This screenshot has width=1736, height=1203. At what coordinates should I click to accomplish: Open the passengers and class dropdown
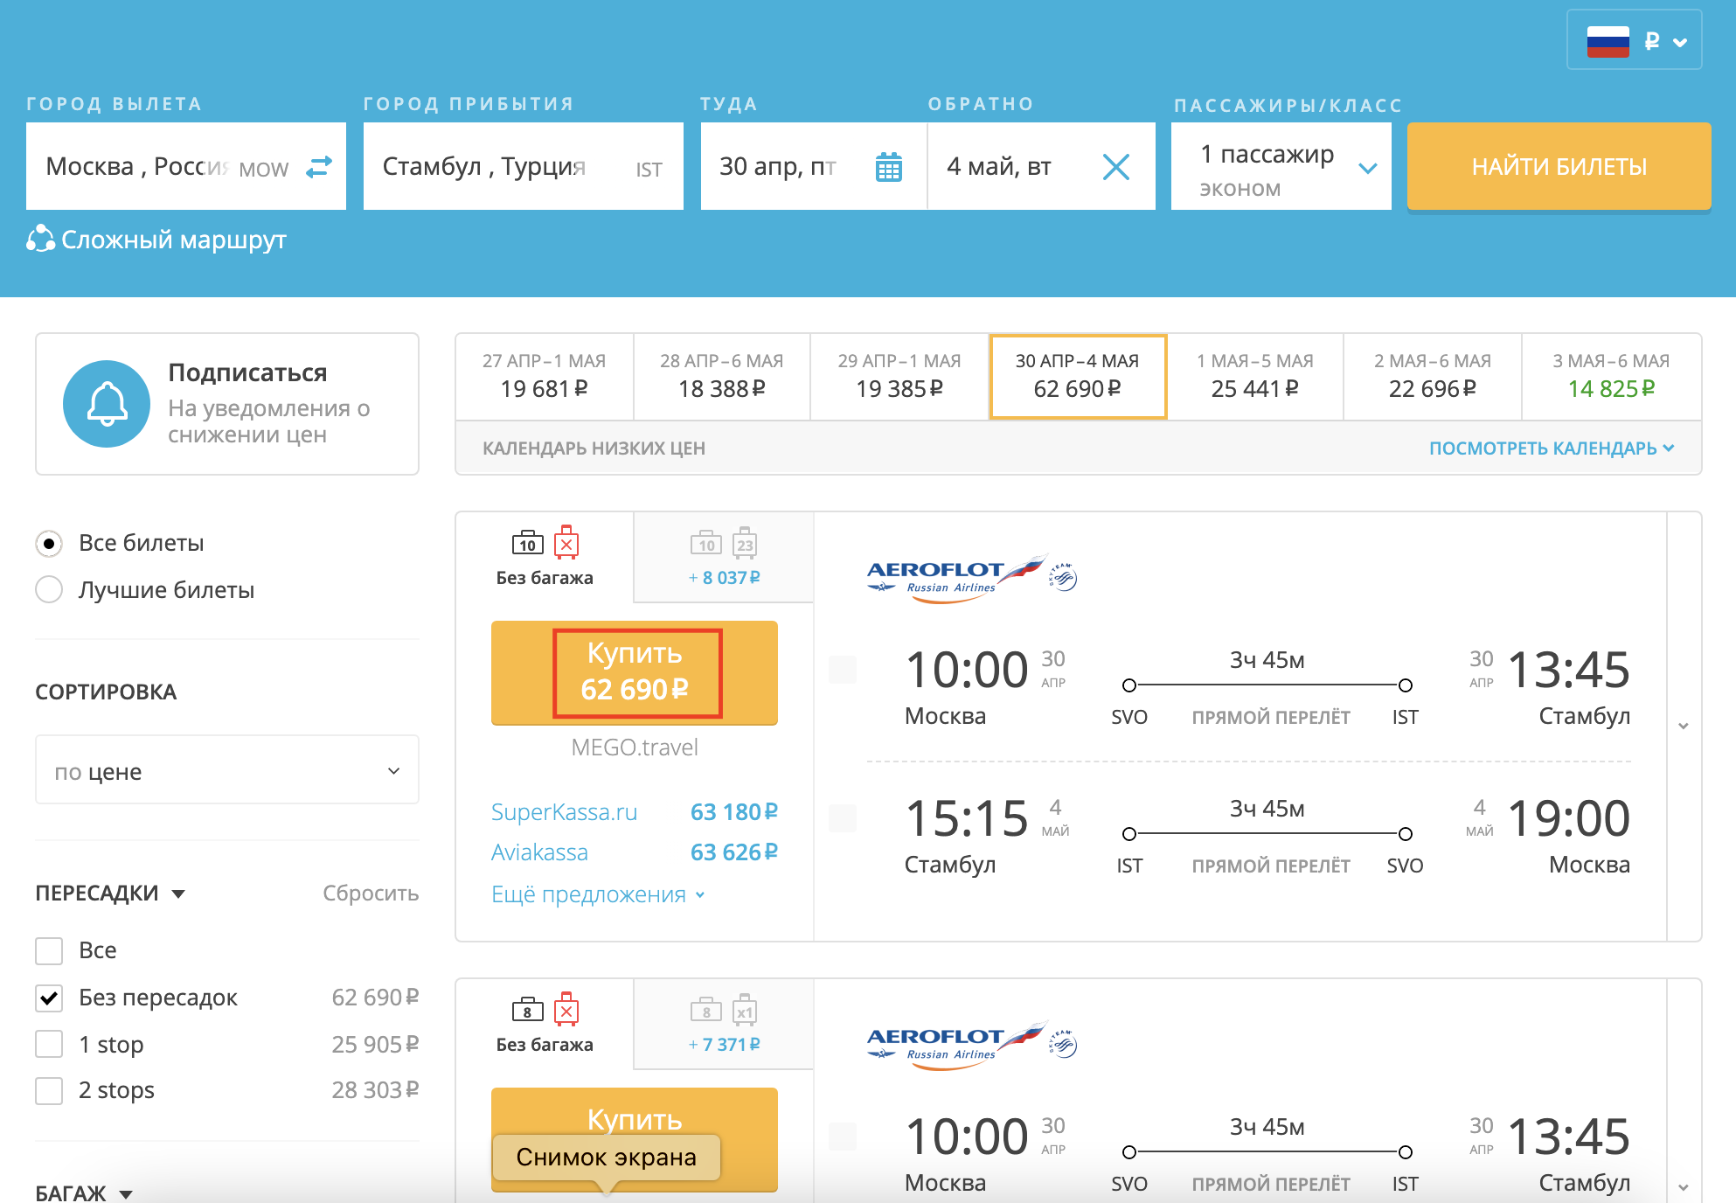[x=1281, y=167]
